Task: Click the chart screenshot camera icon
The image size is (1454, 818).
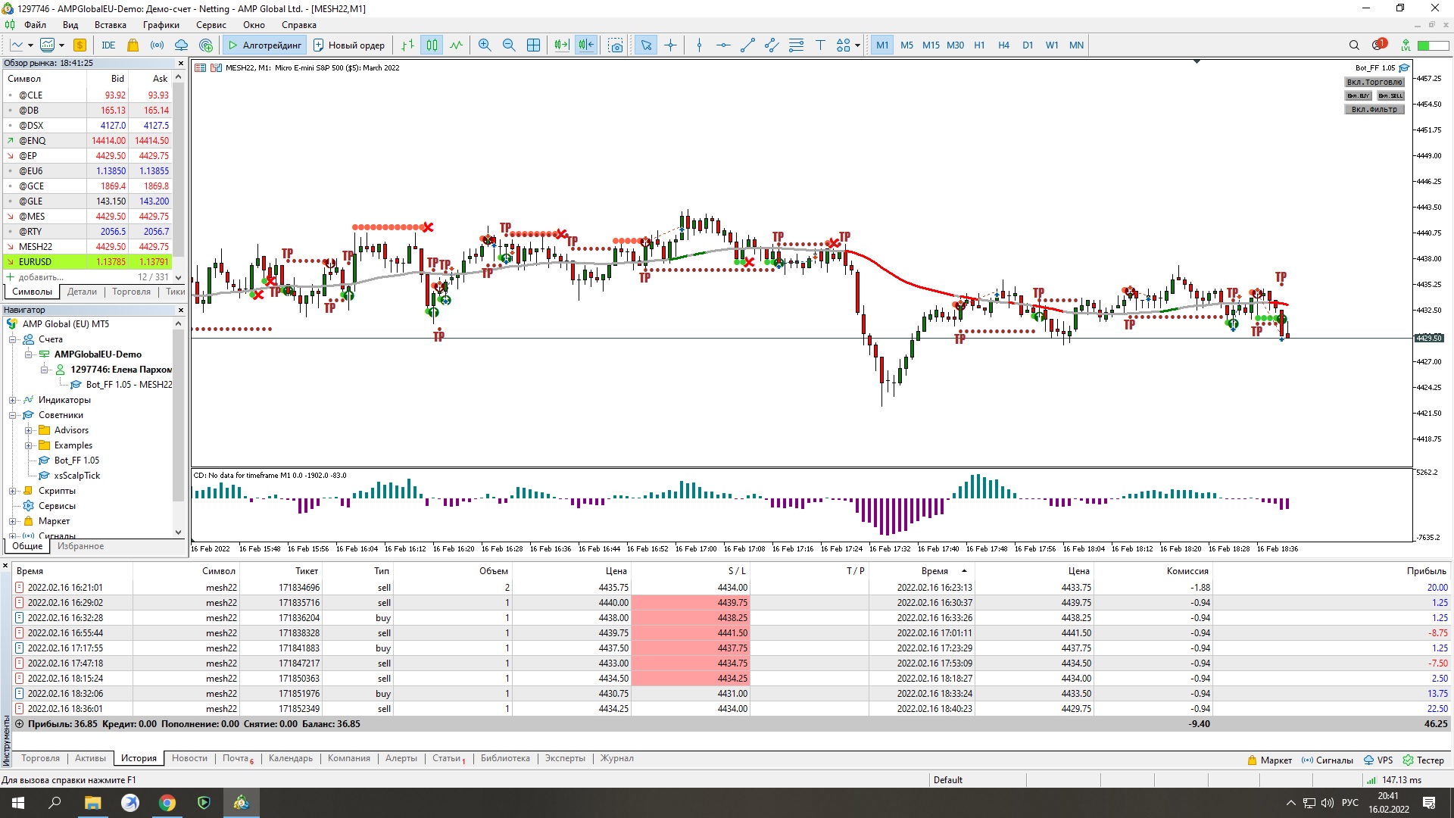Action: point(616,45)
